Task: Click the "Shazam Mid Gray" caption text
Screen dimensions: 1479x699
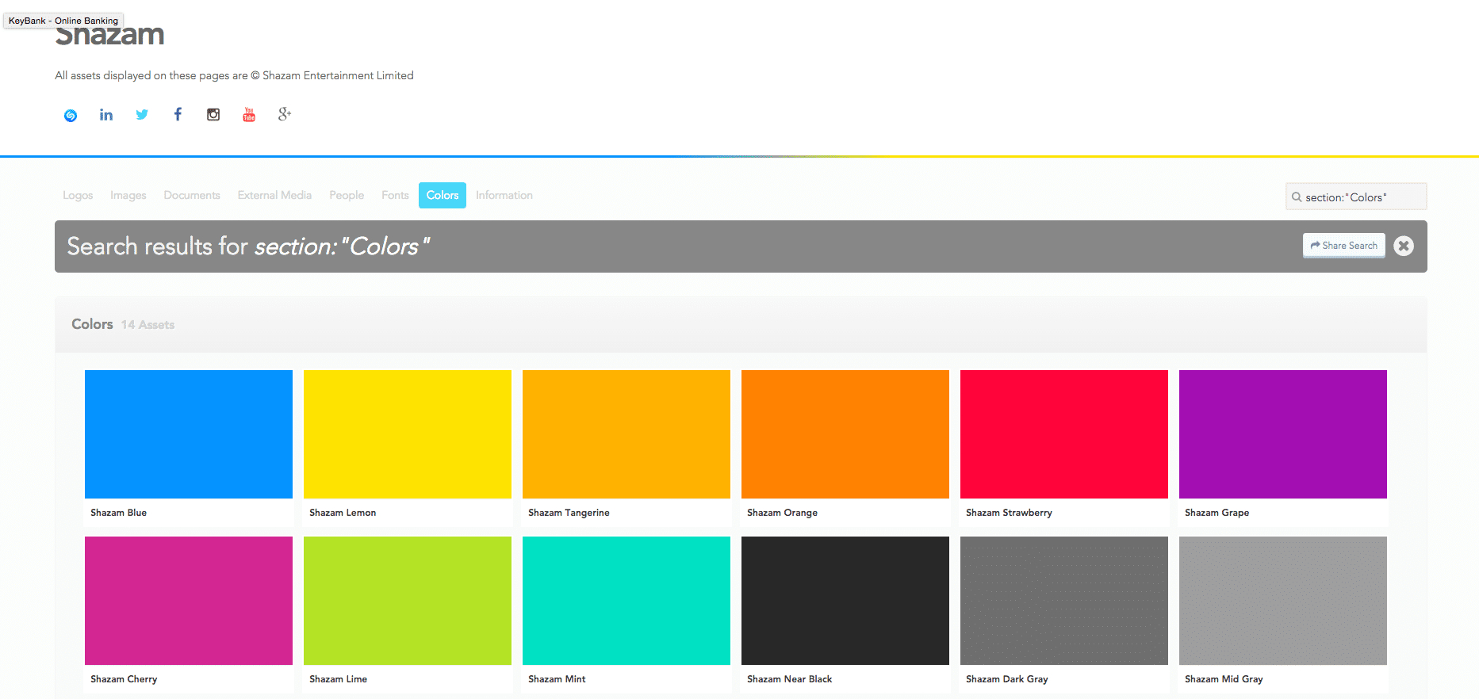Action: click(x=1224, y=679)
